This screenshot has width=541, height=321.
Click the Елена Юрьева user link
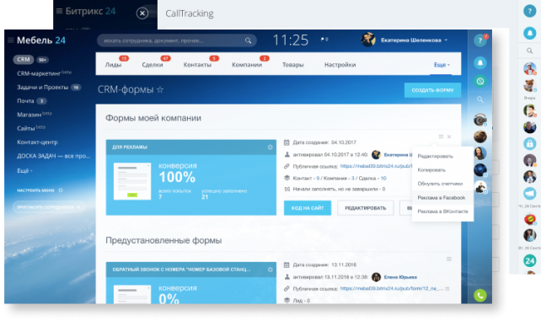(400, 277)
